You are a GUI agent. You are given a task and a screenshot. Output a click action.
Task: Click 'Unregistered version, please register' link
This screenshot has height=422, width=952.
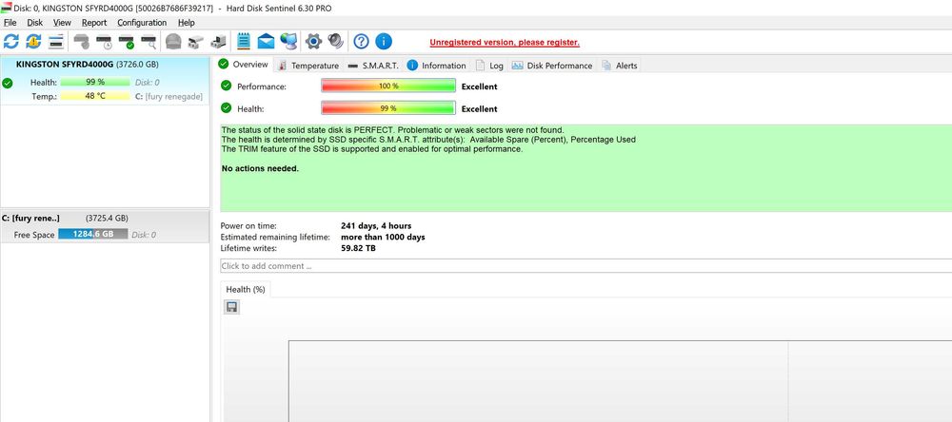[505, 43]
